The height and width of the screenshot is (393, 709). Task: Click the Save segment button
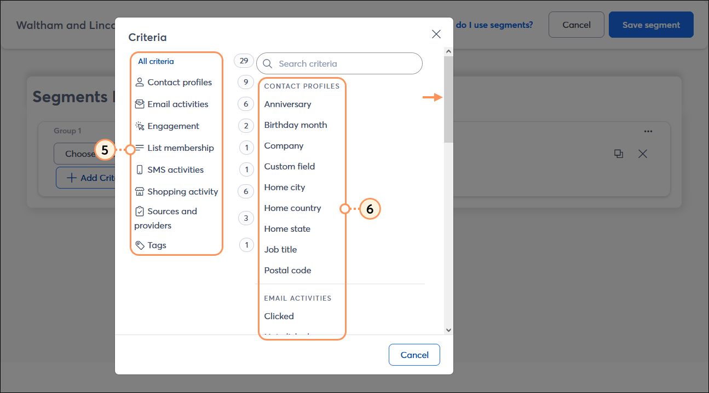tap(651, 25)
